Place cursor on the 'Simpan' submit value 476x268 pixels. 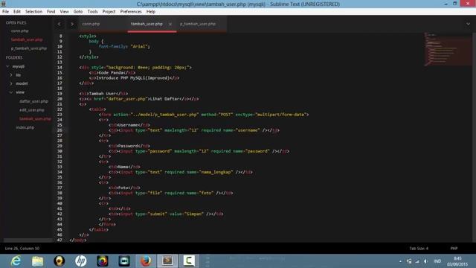(194, 214)
